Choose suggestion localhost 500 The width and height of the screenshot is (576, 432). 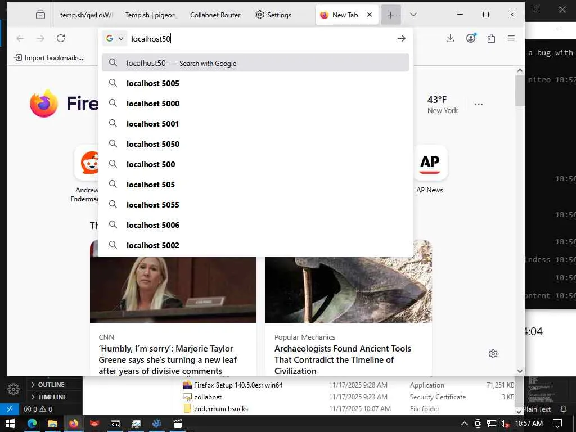(256, 164)
